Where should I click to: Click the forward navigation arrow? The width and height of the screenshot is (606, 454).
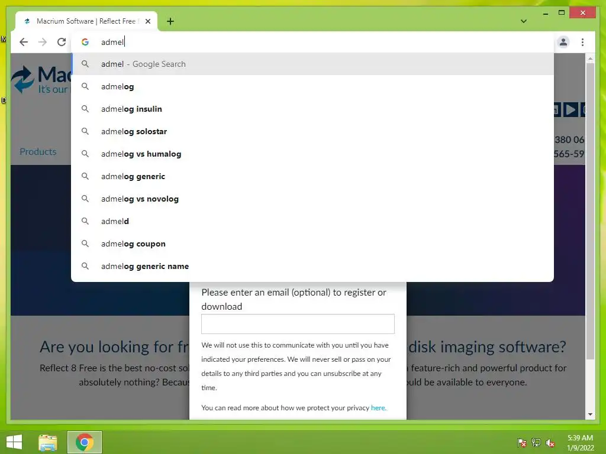coord(43,42)
